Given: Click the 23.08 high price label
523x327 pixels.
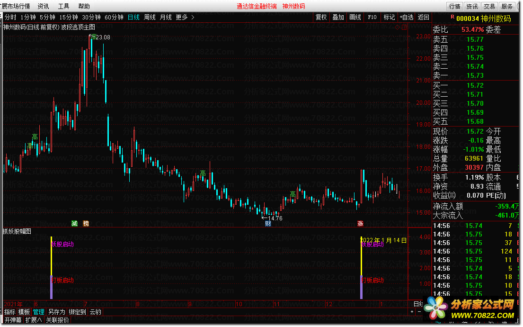Looking at the screenshot, I should [103, 37].
